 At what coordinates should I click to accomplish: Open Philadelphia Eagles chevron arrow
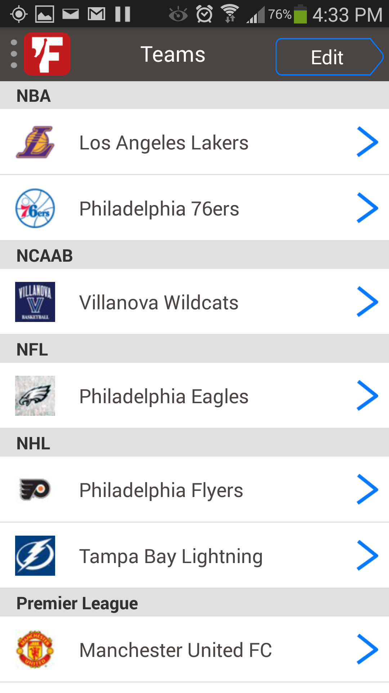(367, 396)
